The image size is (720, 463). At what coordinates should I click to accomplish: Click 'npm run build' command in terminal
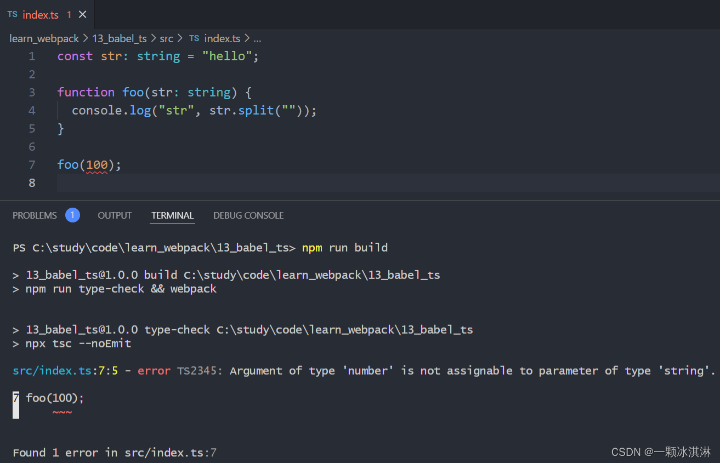pos(345,248)
